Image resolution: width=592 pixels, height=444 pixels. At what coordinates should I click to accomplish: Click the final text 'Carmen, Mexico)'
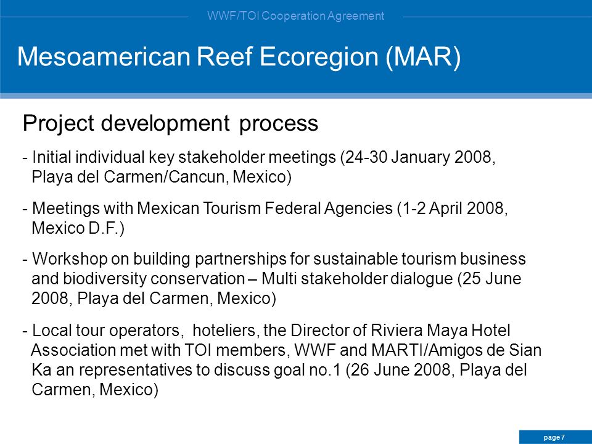tap(95, 389)
